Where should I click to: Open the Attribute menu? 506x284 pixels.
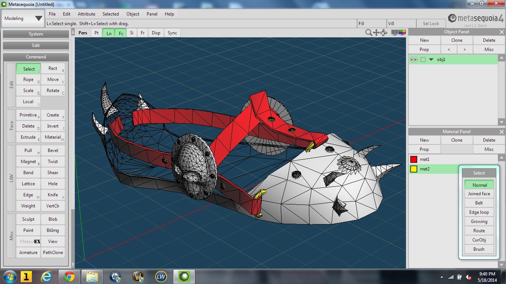86,14
